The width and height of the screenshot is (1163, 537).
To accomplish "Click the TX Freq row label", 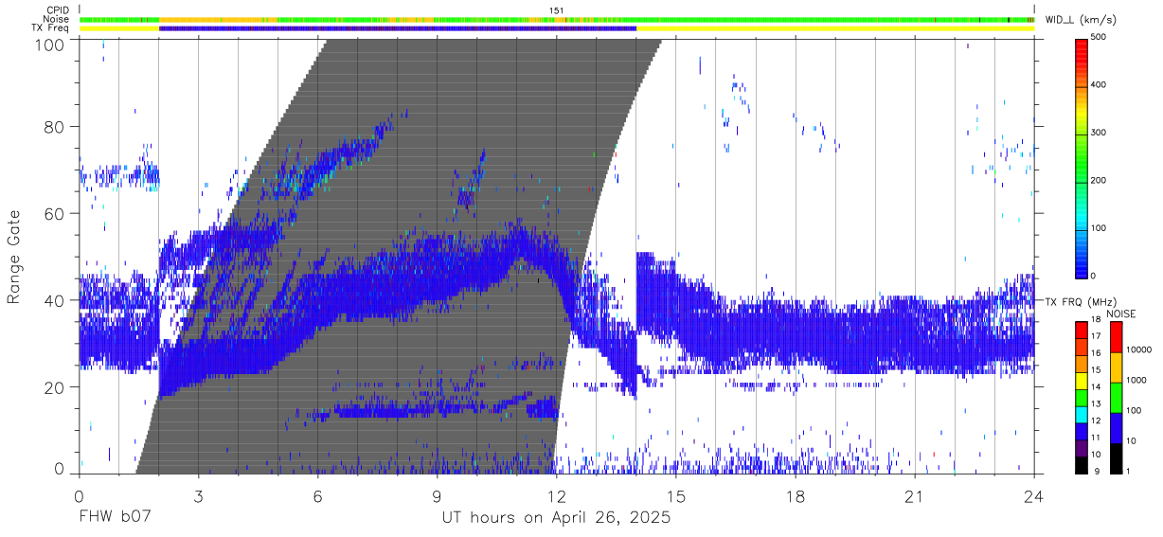I will pos(50,28).
